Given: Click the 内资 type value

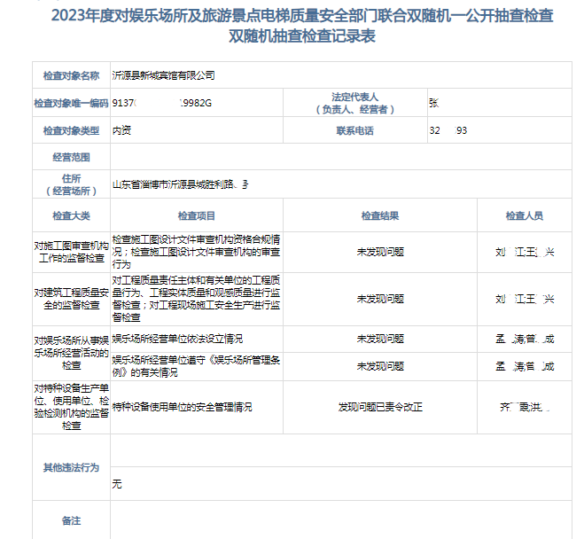Looking at the screenshot, I should tap(122, 130).
